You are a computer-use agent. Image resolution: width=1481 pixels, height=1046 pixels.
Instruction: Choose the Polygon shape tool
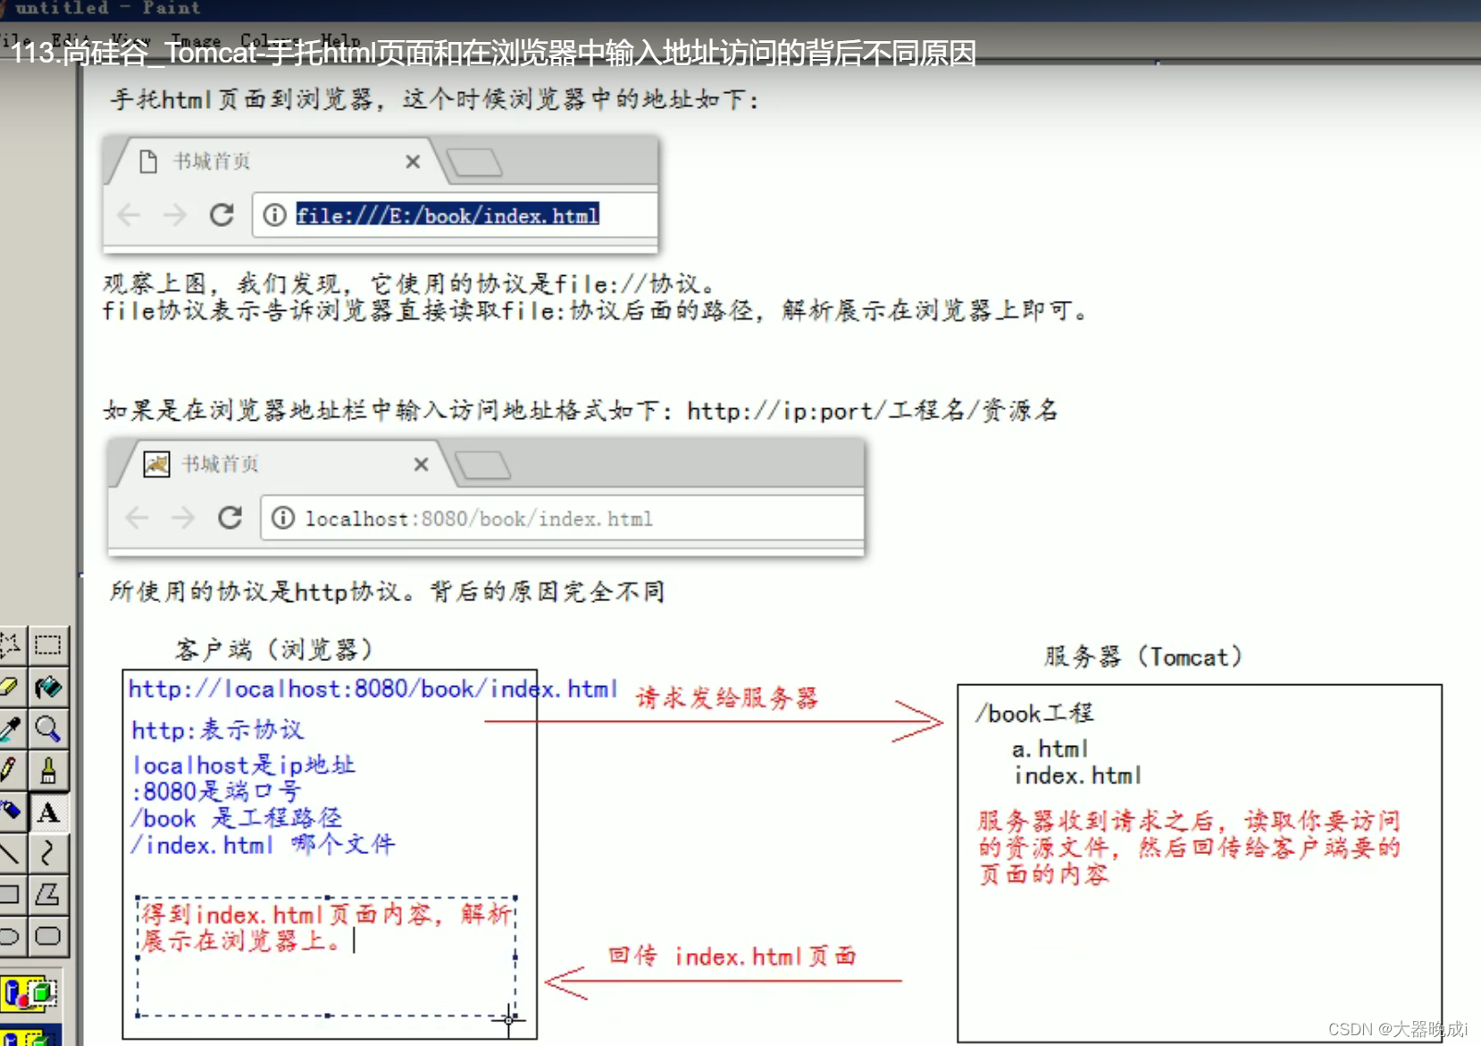point(48,894)
